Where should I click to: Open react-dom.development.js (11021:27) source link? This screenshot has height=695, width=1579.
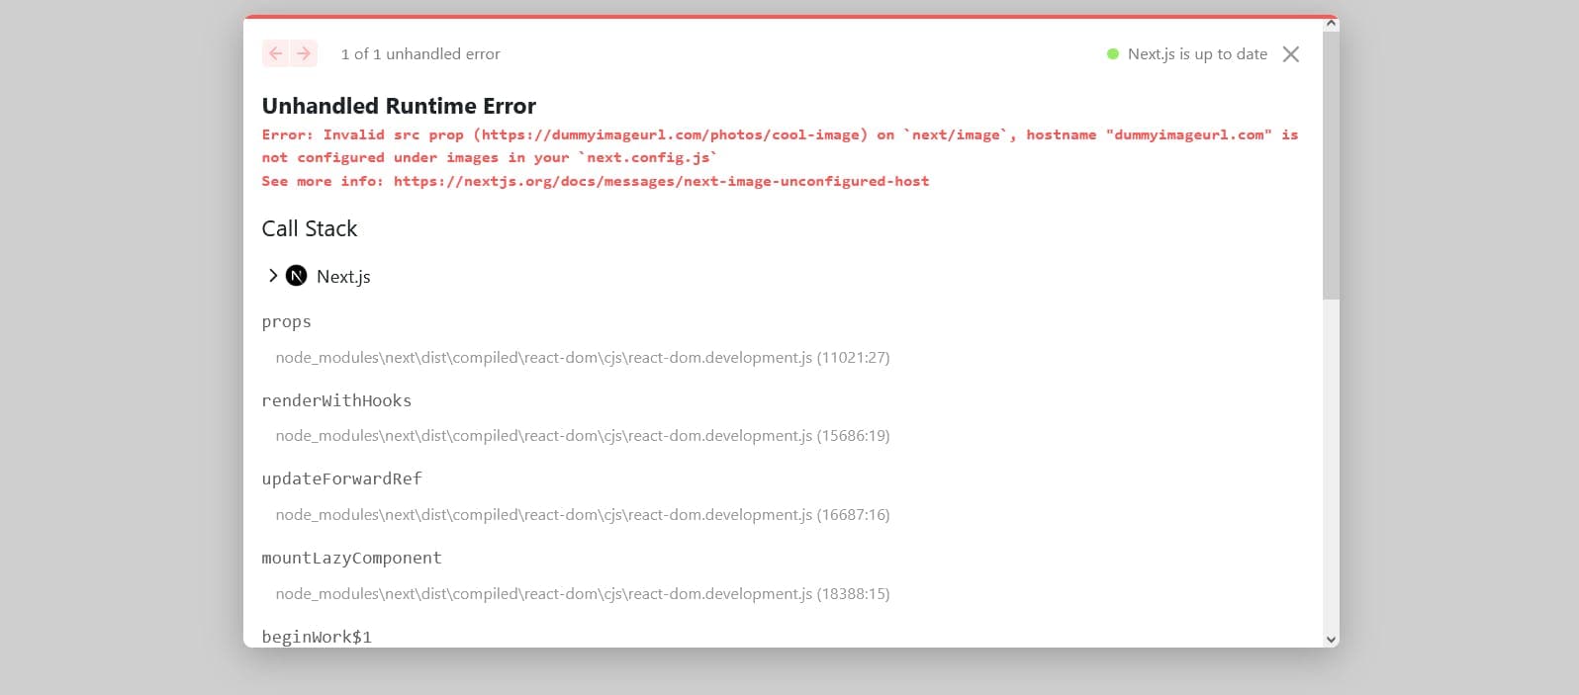pos(583,357)
